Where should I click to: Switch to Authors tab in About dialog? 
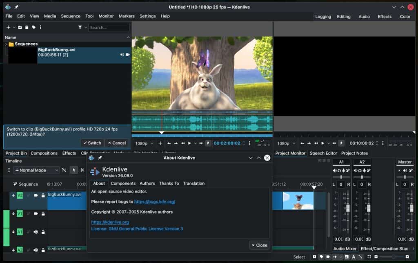[x=147, y=184]
